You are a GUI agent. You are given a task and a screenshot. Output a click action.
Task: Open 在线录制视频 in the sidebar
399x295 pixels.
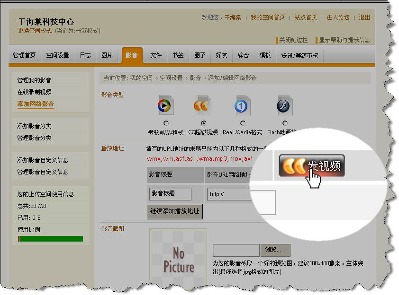pyautogui.click(x=35, y=92)
